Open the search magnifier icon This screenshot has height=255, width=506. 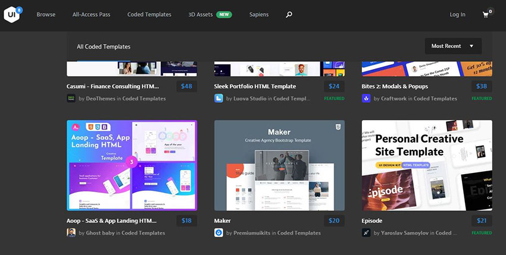coord(289,14)
